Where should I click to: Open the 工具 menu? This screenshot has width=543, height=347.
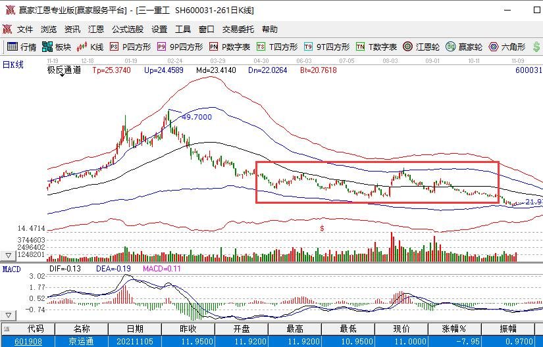pyautogui.click(x=183, y=30)
